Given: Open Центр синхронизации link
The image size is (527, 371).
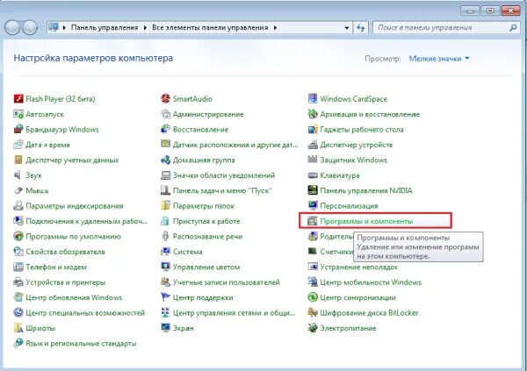Looking at the screenshot, I should (x=358, y=297).
